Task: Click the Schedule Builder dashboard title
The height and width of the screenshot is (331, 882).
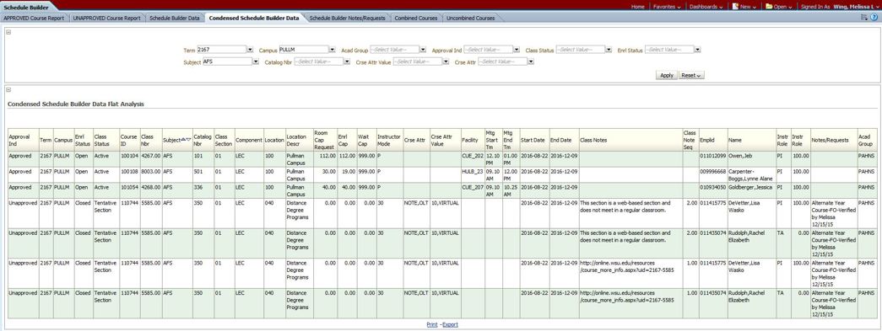Action: (x=25, y=8)
